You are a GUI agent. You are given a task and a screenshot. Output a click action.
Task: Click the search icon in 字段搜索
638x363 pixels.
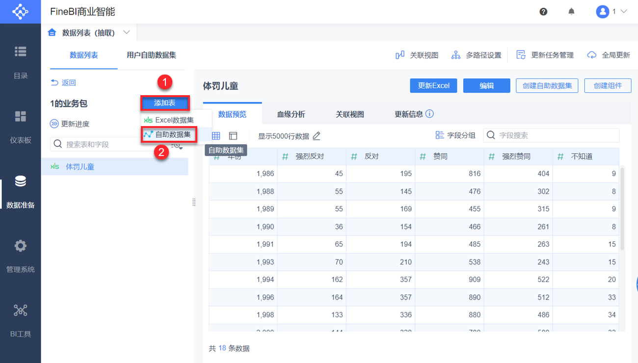[x=491, y=135]
